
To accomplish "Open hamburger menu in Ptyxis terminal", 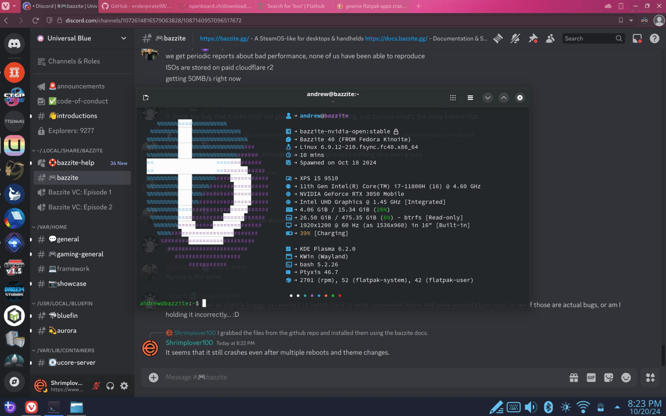I will coord(470,98).
